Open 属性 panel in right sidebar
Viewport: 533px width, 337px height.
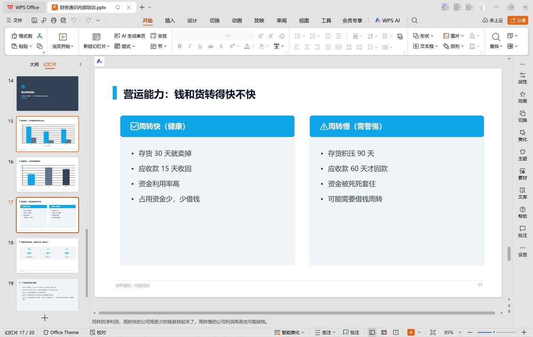[523, 78]
